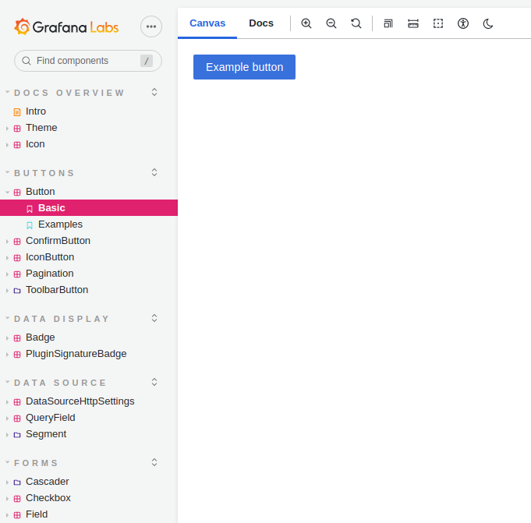Click the Example button
Screen dimensions: 531x523
(x=244, y=67)
